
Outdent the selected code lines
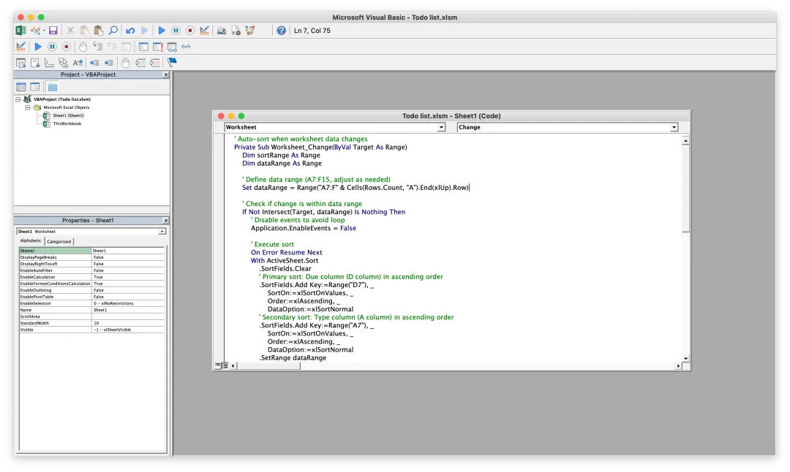tap(109, 62)
